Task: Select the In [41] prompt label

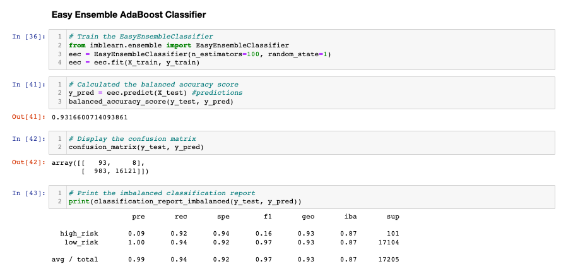Action: click(28, 85)
